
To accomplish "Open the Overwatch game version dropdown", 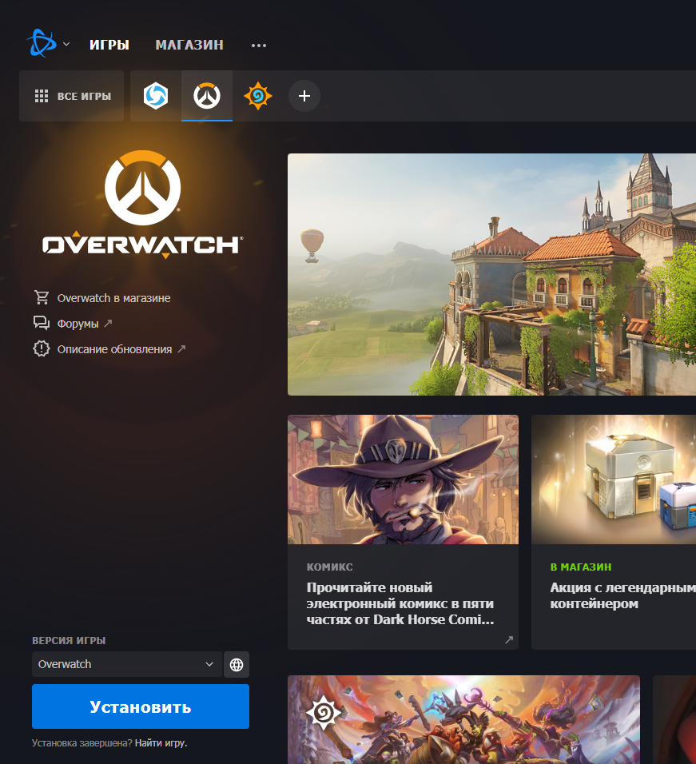I will 126,664.
